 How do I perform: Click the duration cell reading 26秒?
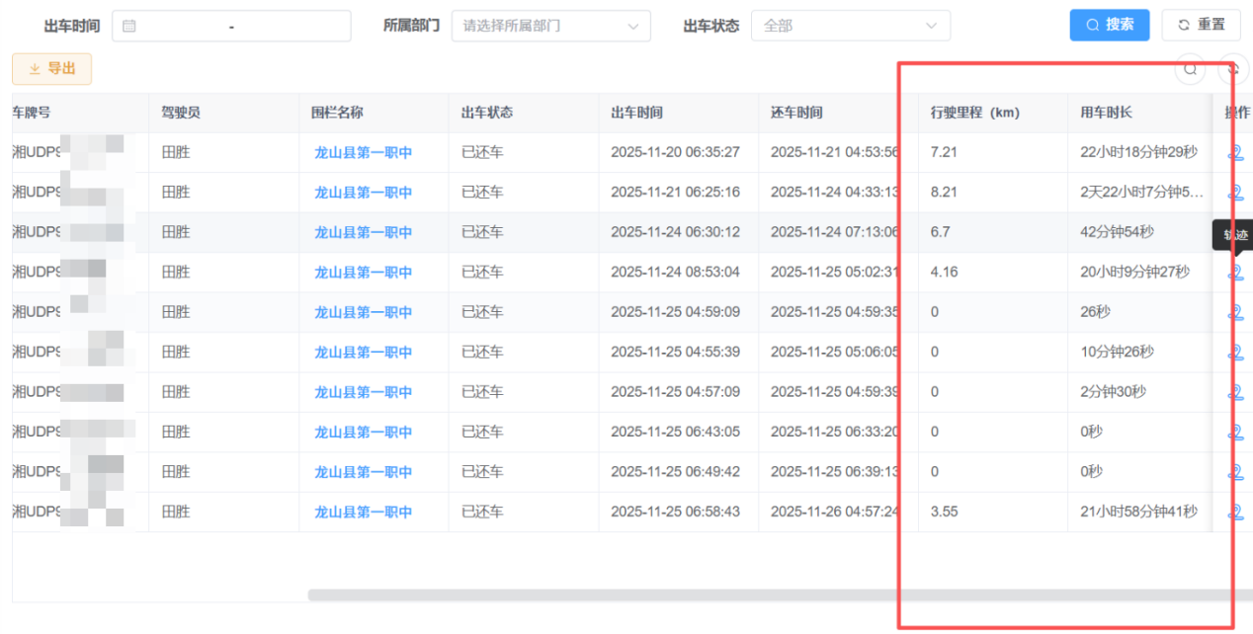pyautogui.click(x=1095, y=312)
